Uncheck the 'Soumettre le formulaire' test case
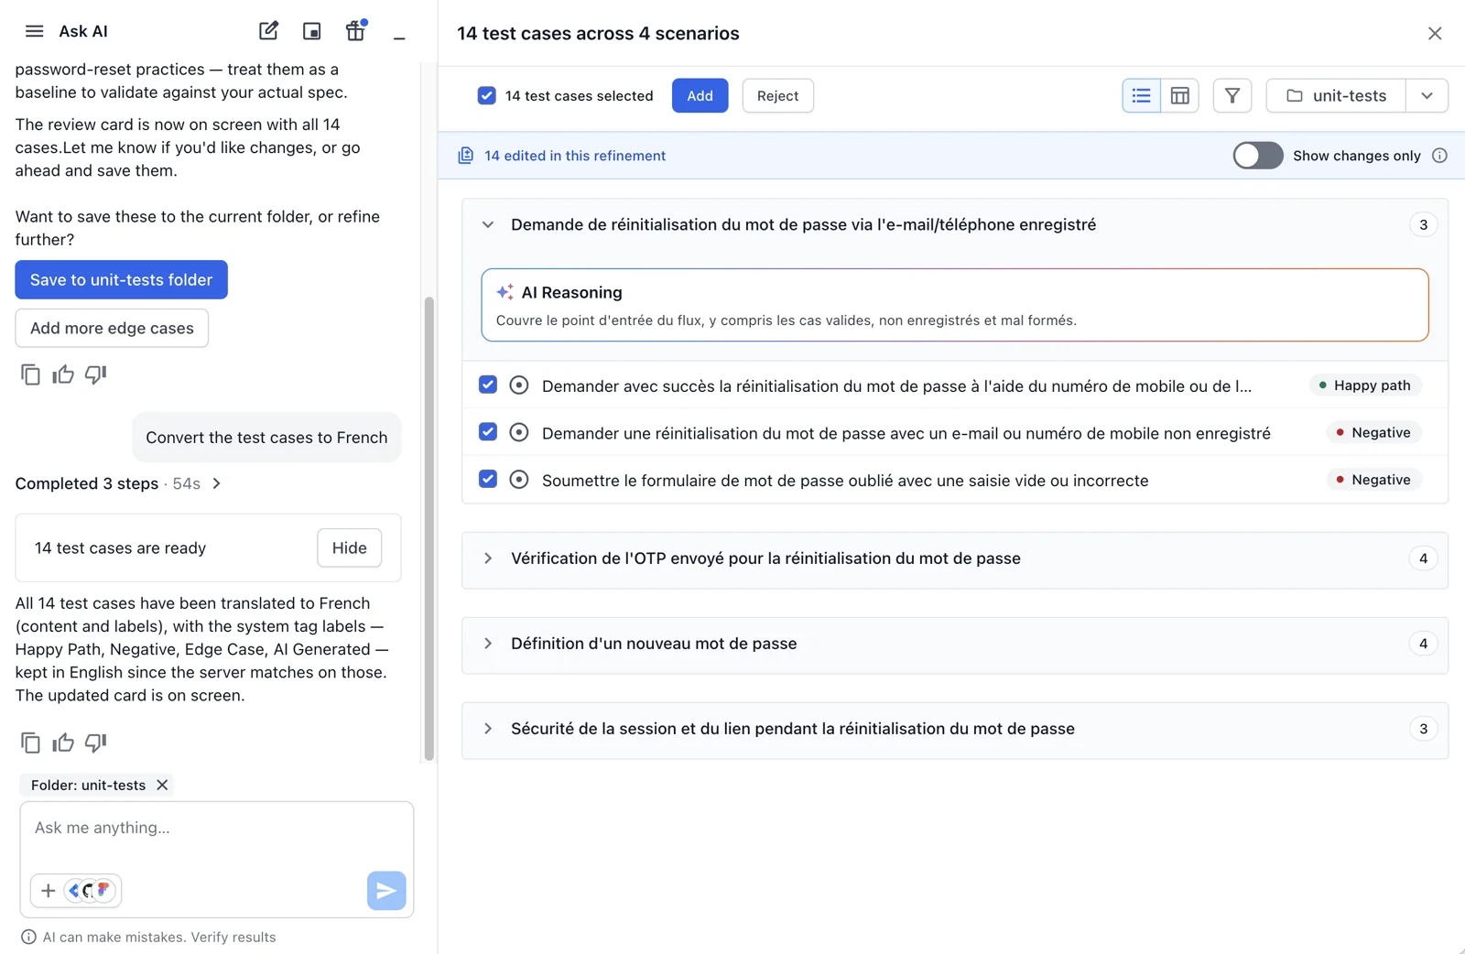 coord(488,479)
